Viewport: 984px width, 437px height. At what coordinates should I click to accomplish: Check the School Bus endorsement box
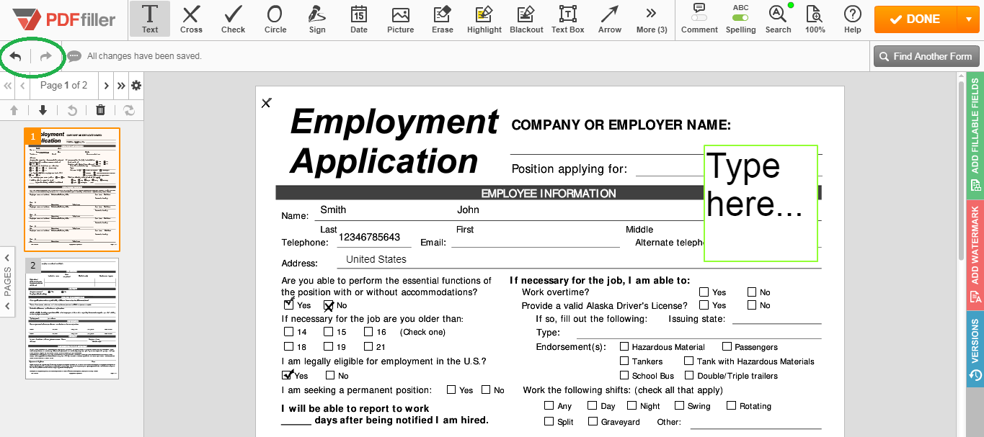coord(624,375)
